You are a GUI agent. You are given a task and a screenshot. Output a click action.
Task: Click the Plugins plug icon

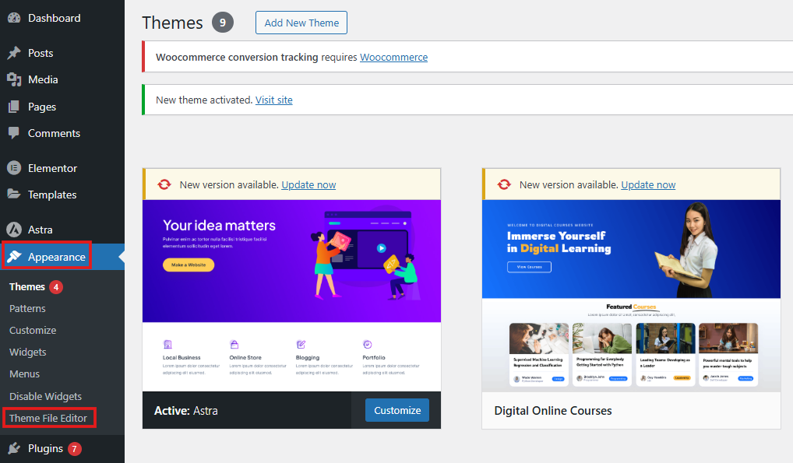(x=13, y=448)
